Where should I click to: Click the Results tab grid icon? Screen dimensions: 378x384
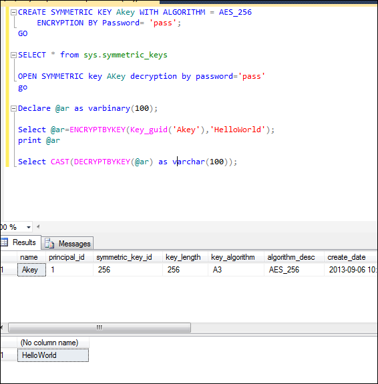tap(4, 242)
